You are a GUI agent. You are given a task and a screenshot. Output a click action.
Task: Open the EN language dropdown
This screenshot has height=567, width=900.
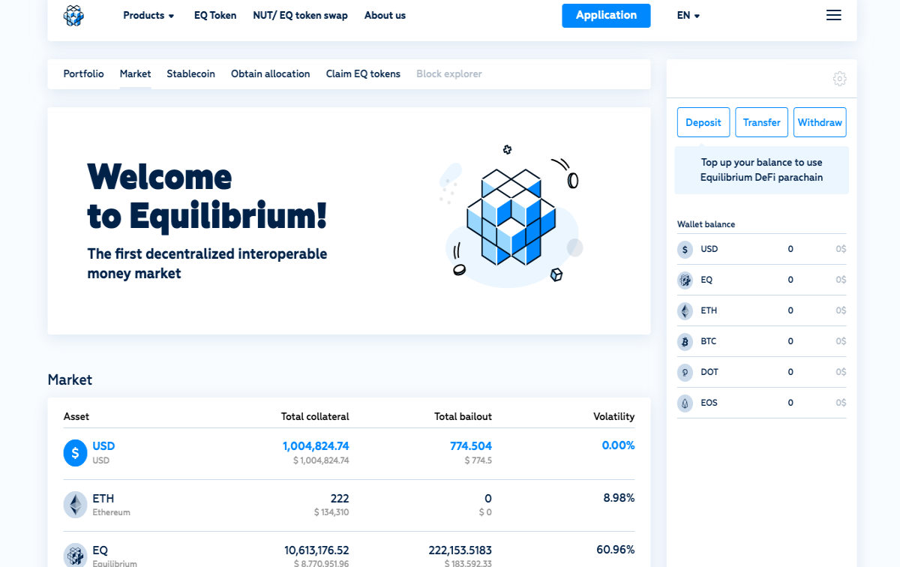click(688, 15)
